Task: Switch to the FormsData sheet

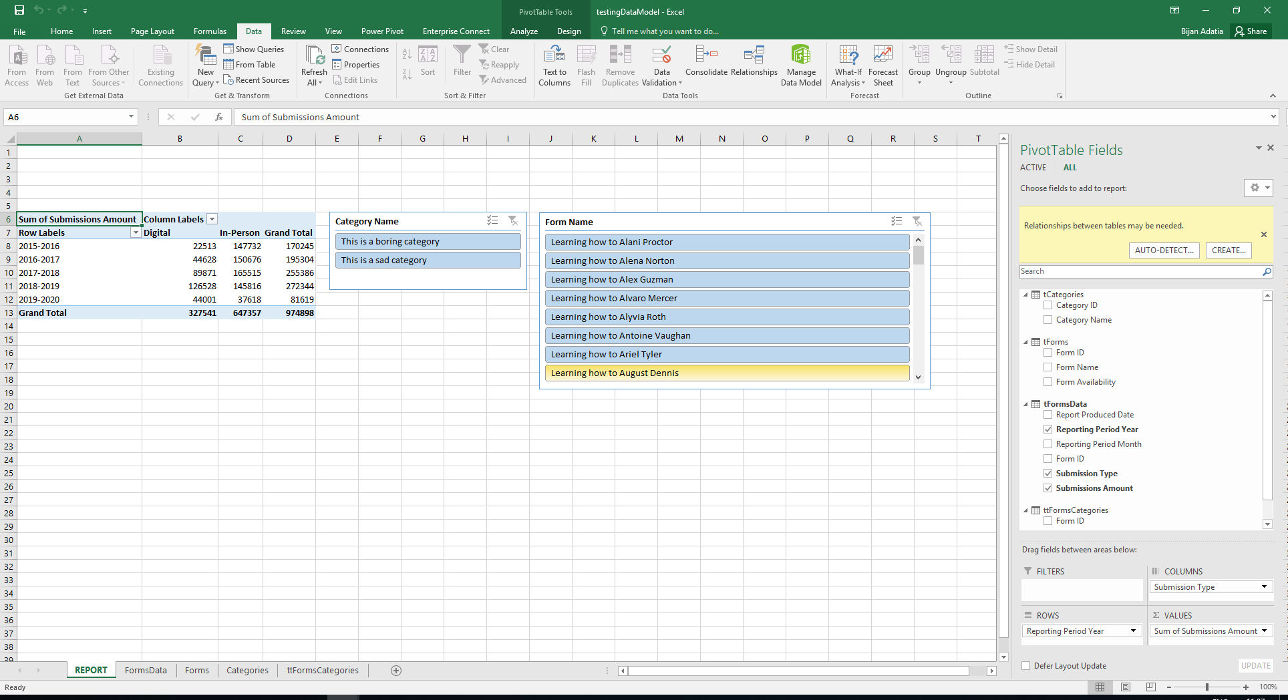Action: [x=146, y=670]
